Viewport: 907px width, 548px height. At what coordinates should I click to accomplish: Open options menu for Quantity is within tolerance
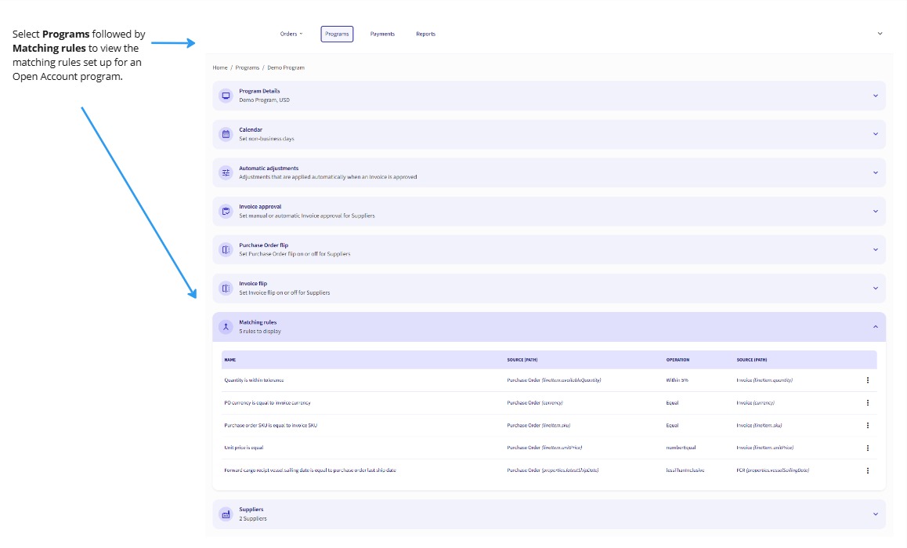click(868, 380)
